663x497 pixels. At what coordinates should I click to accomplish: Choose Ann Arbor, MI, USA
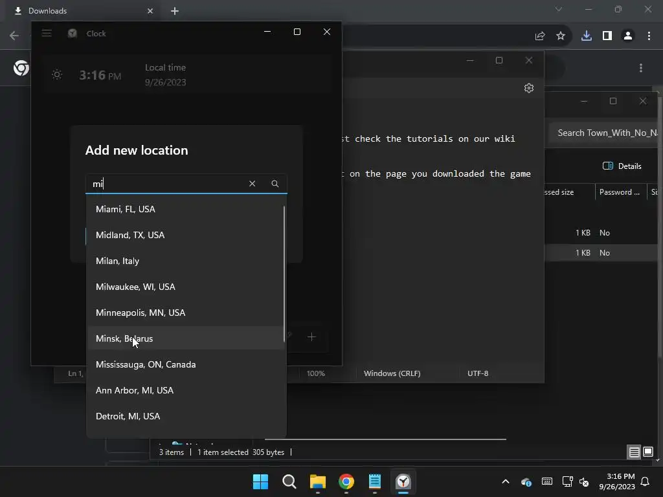186,390
